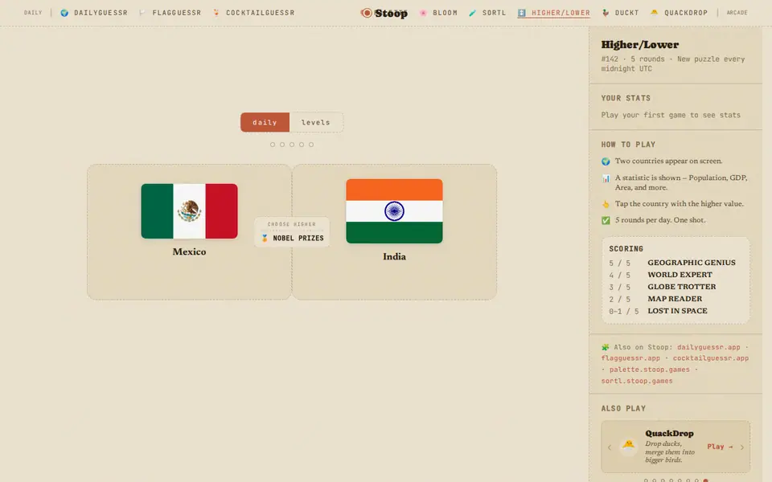This screenshot has height=482, width=772.
Task: Click the Higher/Lower sidebar heading
Action: (639, 45)
